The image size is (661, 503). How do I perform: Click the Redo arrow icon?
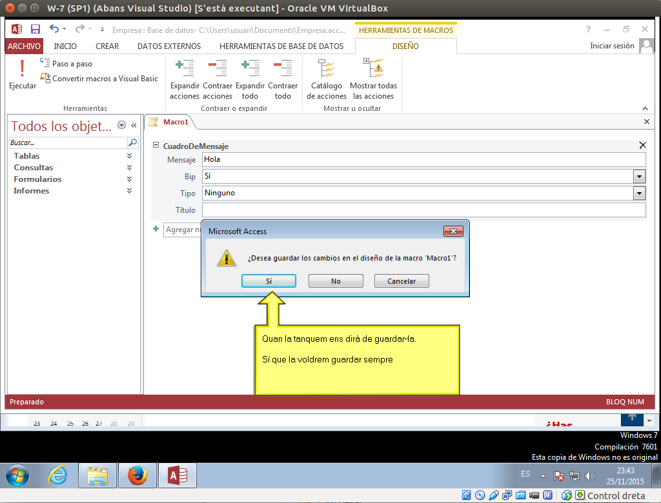[x=79, y=28]
